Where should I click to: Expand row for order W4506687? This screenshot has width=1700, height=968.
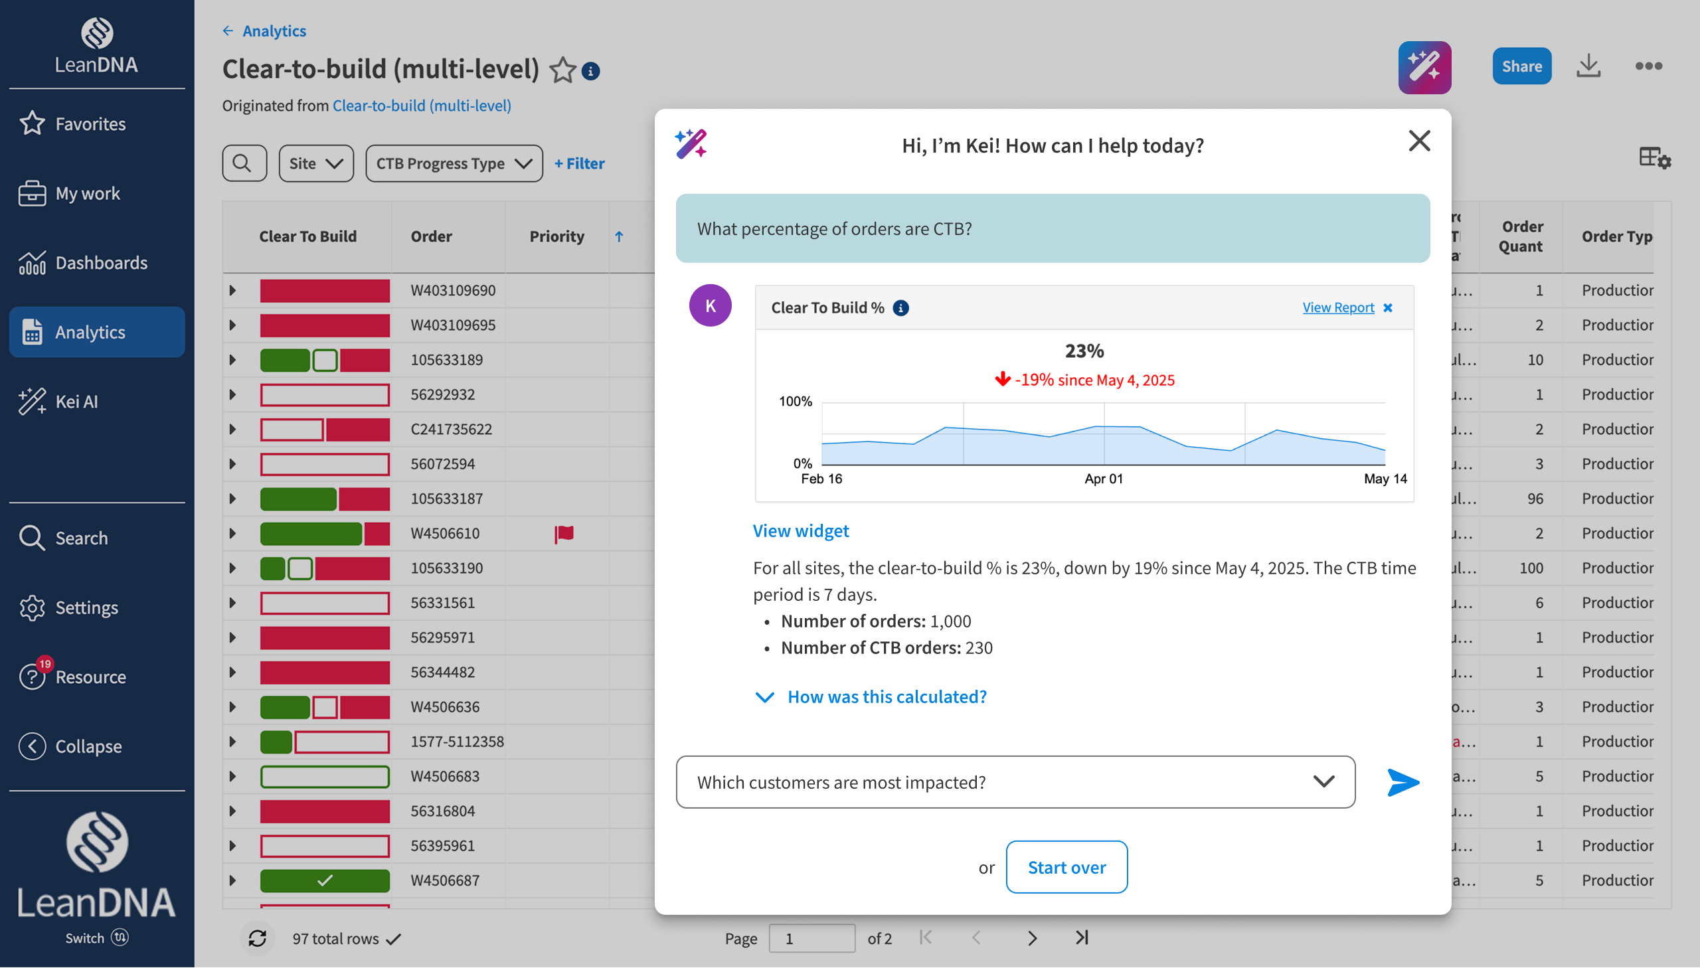tap(232, 880)
